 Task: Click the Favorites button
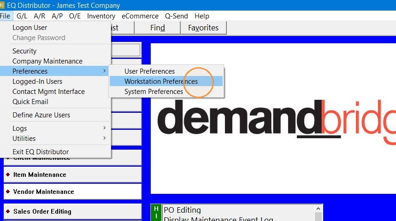click(203, 28)
